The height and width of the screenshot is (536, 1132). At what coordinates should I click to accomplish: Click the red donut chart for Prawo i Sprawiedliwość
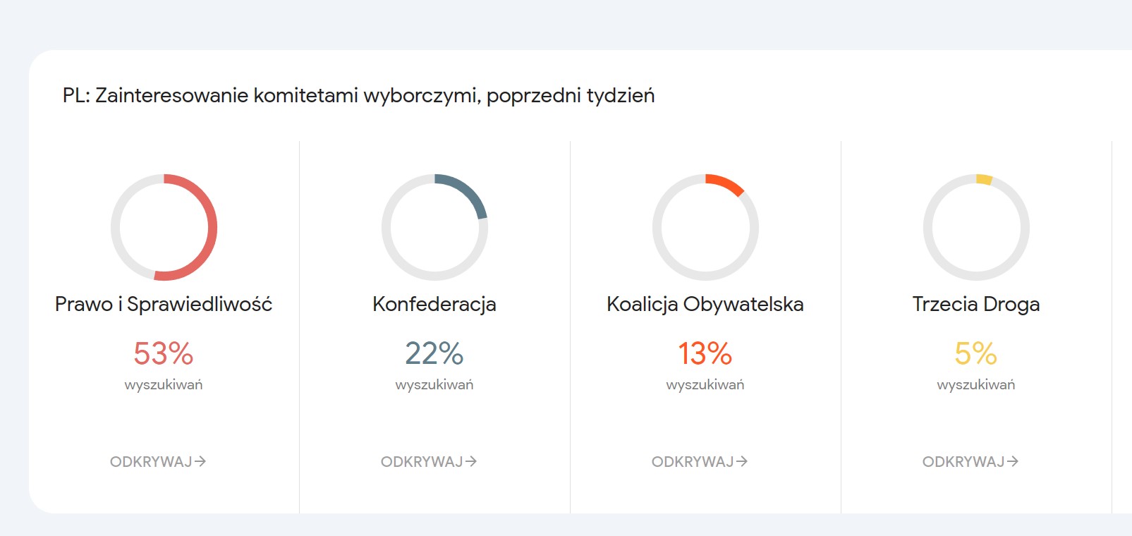(164, 227)
